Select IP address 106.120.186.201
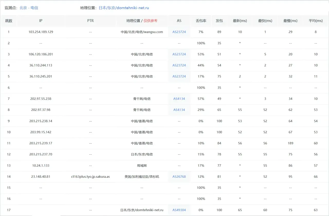The image size is (329, 216). [x=41, y=54]
